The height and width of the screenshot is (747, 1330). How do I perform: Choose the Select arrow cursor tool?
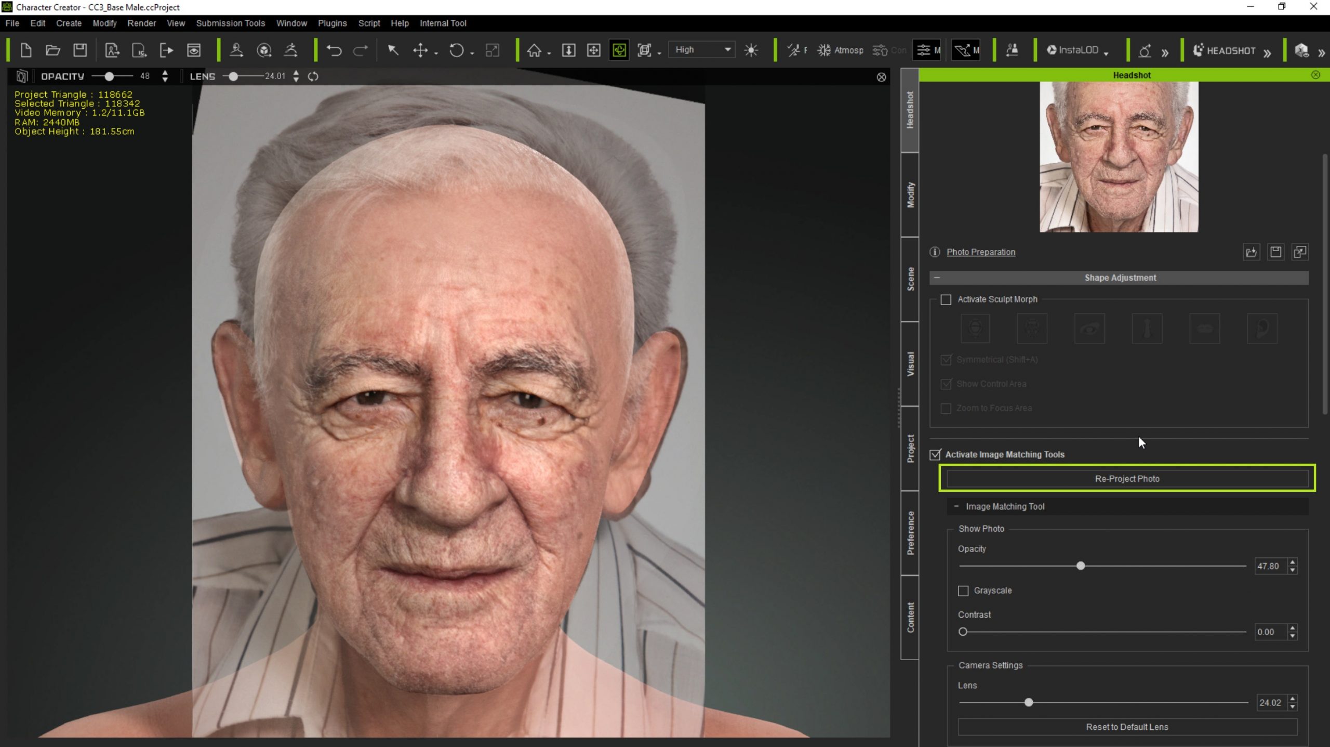[393, 50]
